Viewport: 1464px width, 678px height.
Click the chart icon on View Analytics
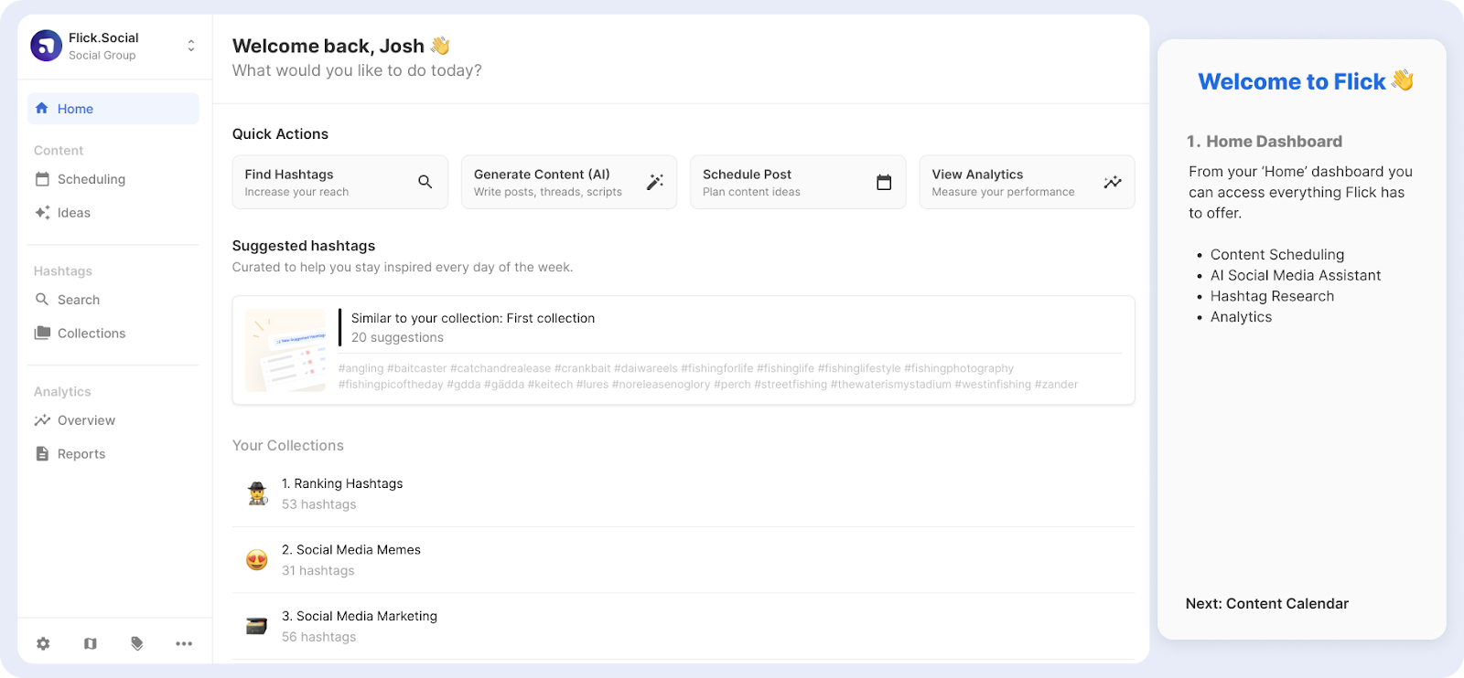coord(1113,182)
